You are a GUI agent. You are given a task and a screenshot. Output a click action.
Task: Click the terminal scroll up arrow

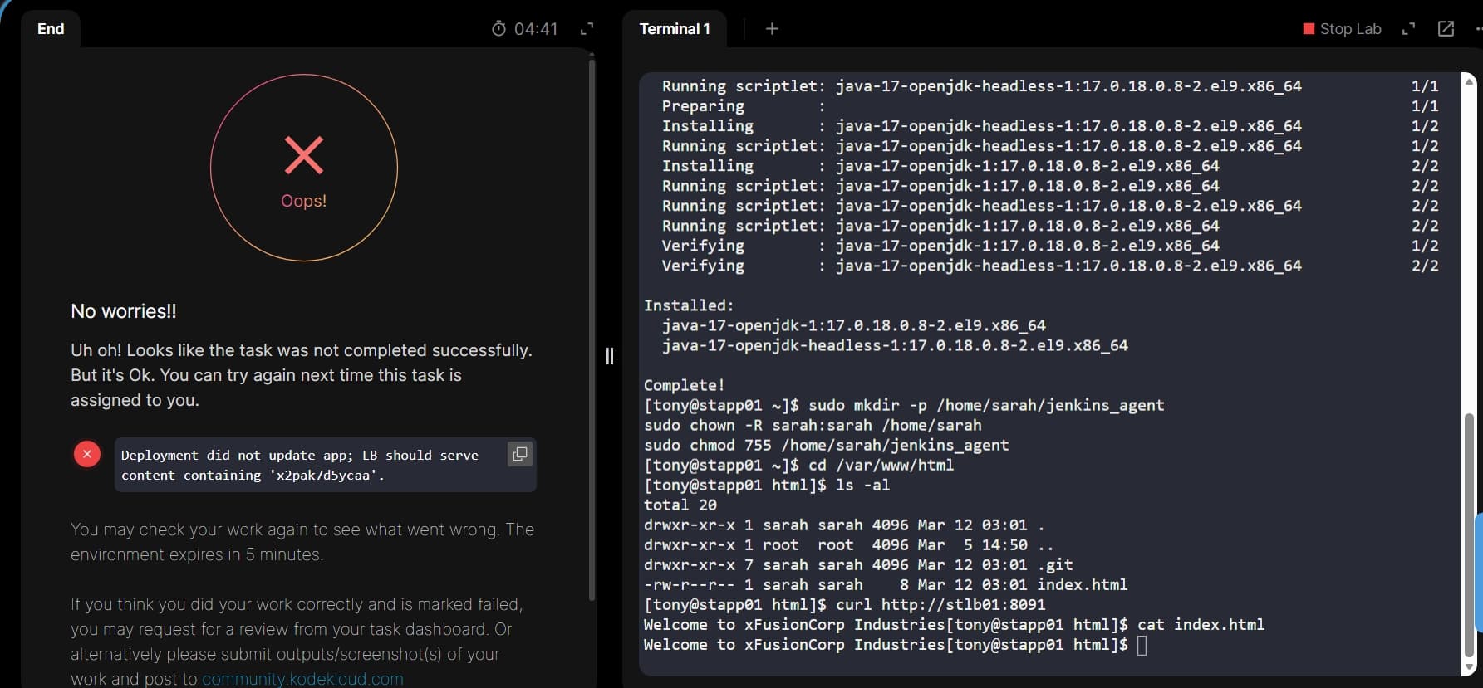pyautogui.click(x=1469, y=81)
